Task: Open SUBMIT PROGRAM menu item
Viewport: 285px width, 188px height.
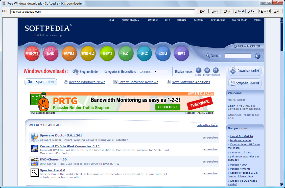Action: click(131, 20)
